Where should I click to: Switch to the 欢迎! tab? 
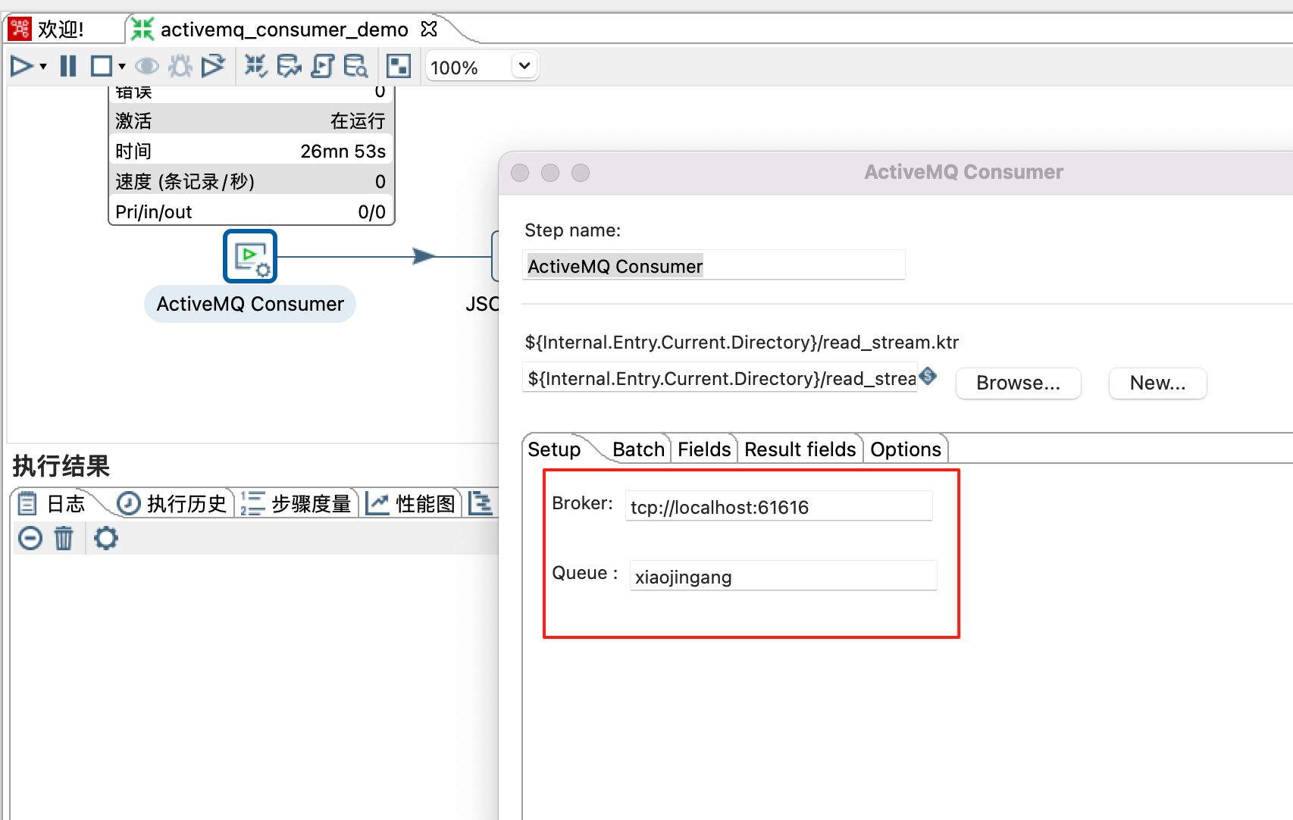click(61, 30)
